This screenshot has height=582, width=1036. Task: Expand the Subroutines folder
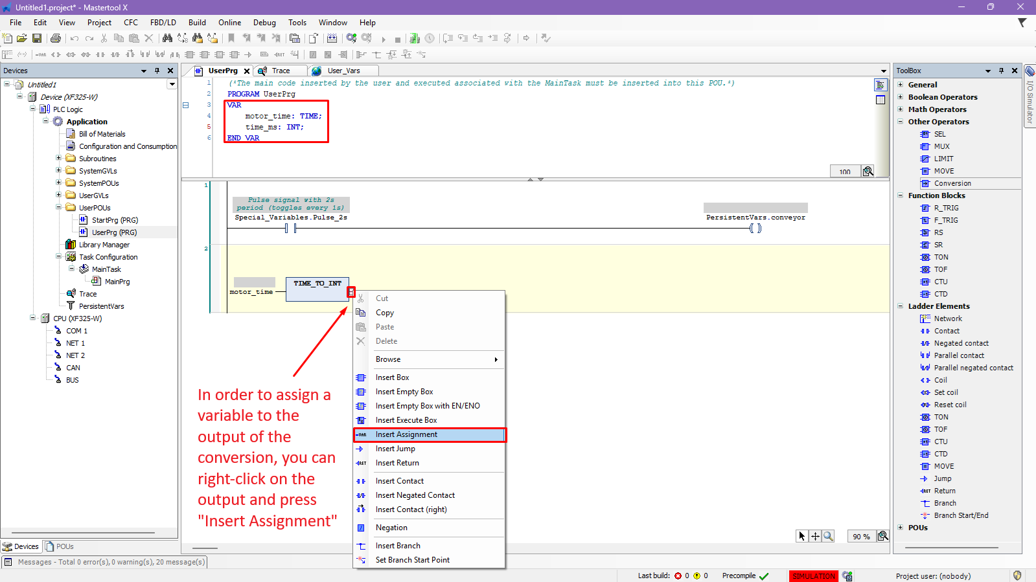pyautogui.click(x=58, y=159)
